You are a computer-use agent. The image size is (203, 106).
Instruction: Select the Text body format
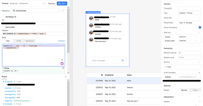click(x=8, y=41)
